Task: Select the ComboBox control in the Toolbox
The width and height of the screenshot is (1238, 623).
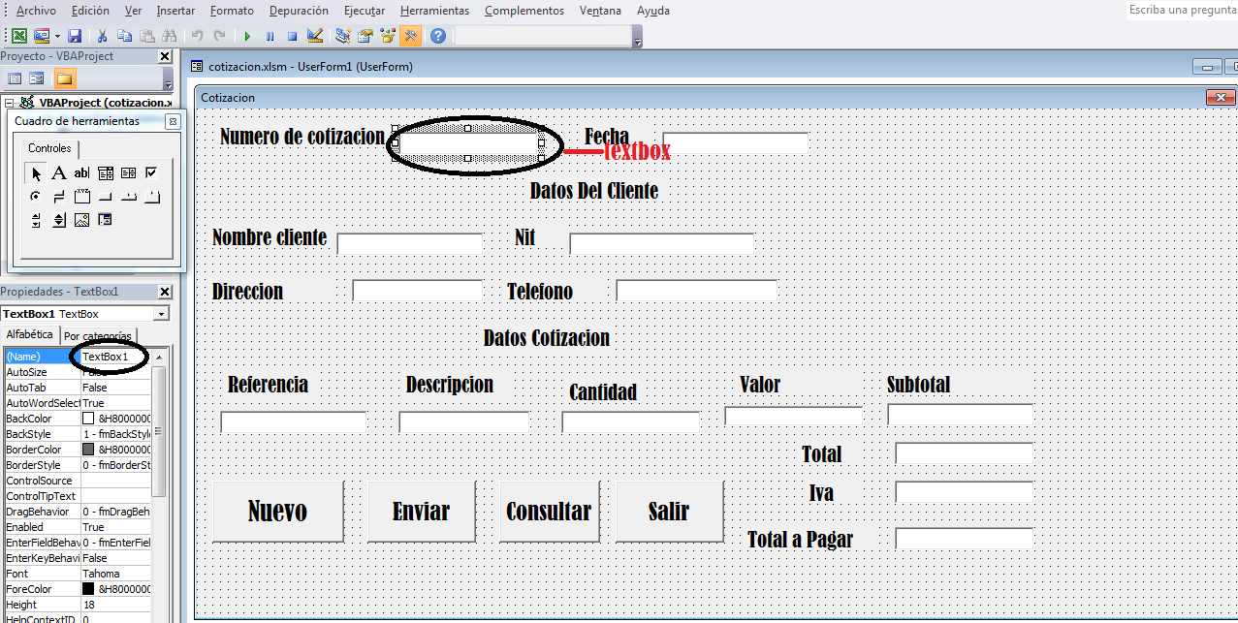Action: point(107,172)
